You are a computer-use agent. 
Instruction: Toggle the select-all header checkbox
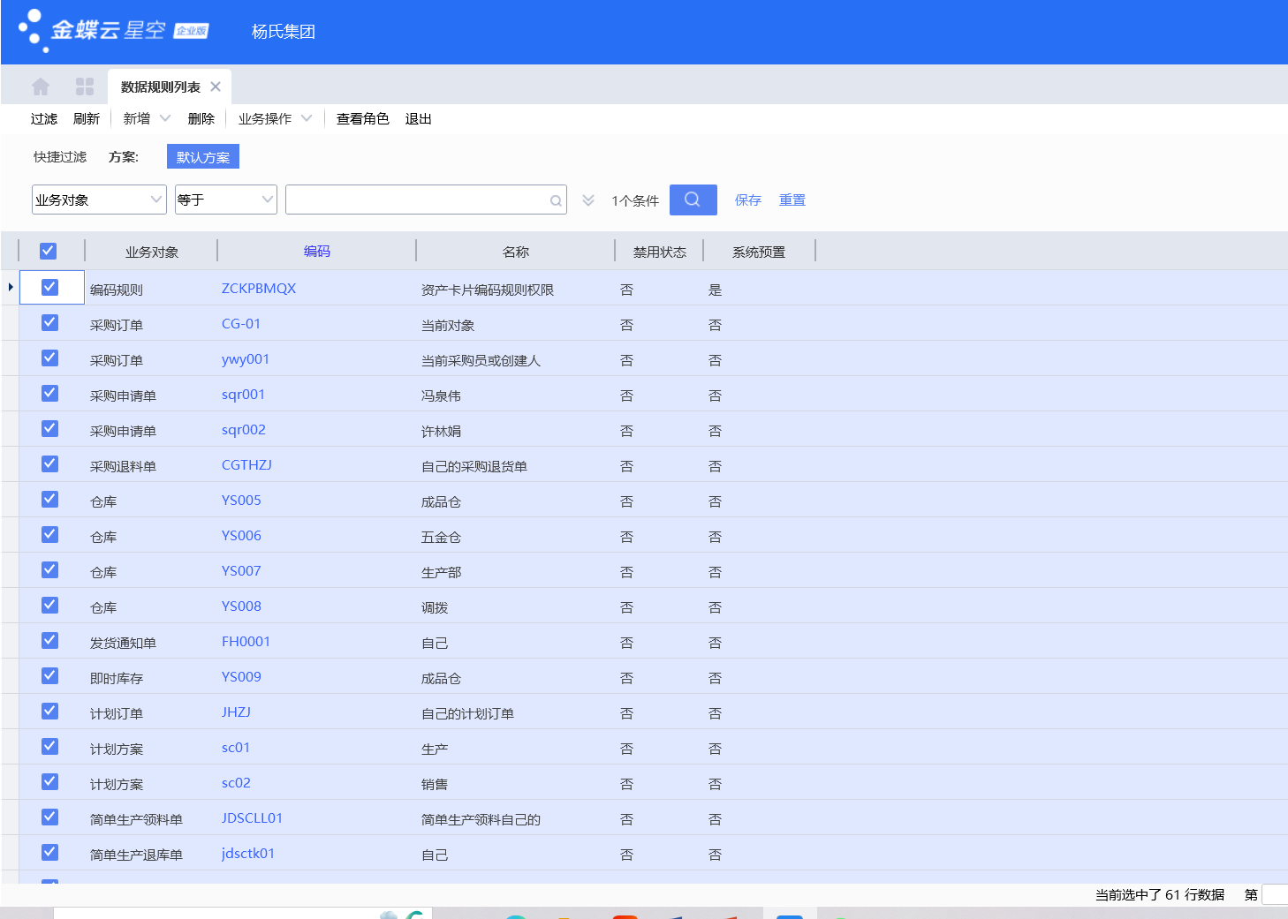[49, 251]
